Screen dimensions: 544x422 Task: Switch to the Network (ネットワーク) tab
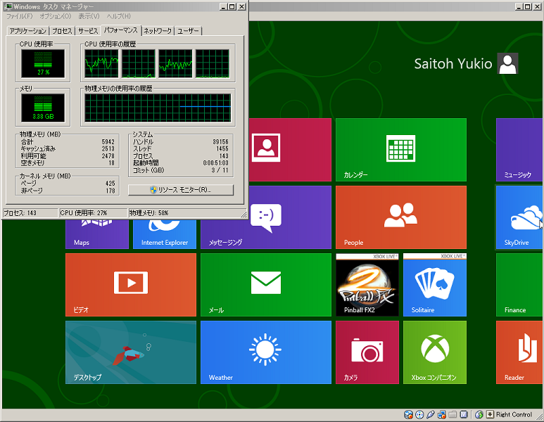[x=157, y=31]
